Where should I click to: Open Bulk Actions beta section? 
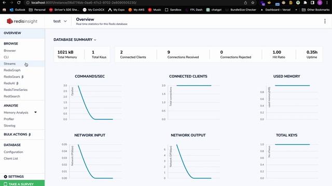[17, 134]
